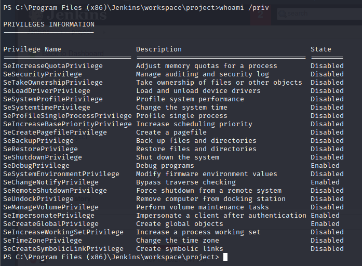Click 'Debug programs' description
Viewport: 362px width, 266px height.
pyautogui.click(x=165, y=166)
